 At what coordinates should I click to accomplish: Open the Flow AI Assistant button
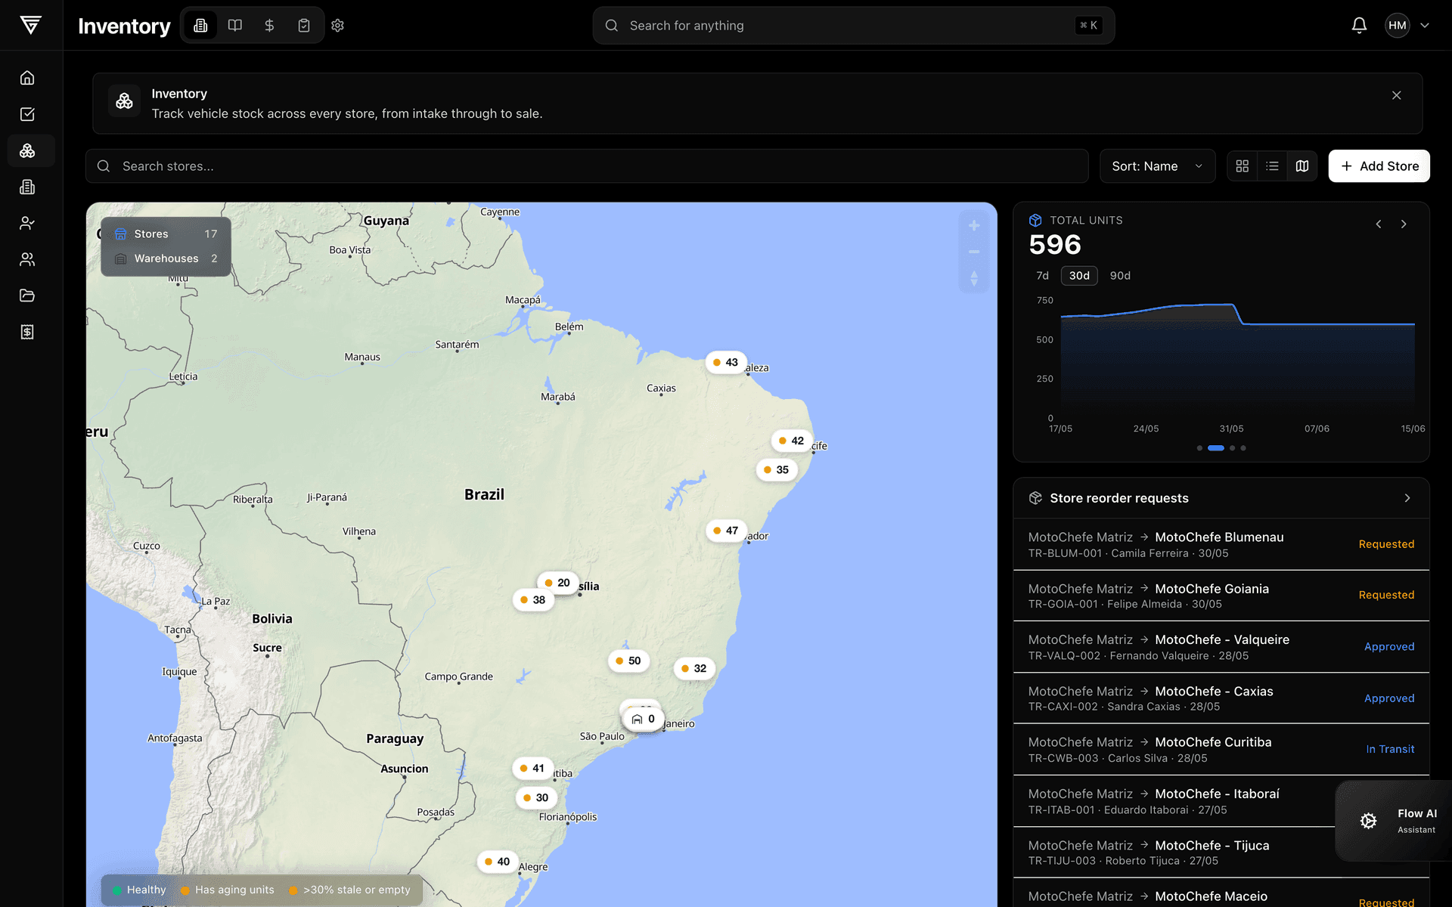[1397, 821]
